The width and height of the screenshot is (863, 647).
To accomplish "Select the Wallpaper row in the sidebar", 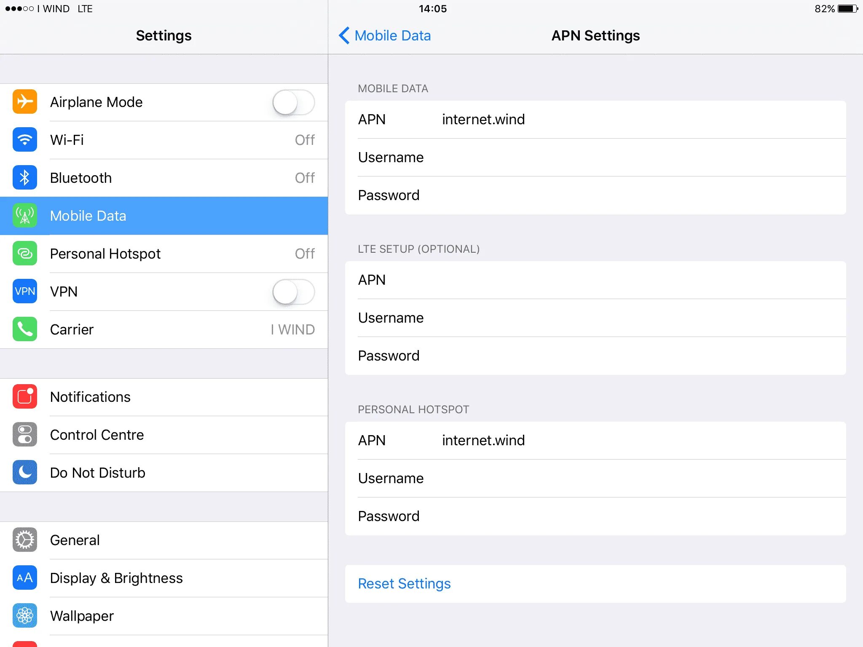I will point(82,616).
